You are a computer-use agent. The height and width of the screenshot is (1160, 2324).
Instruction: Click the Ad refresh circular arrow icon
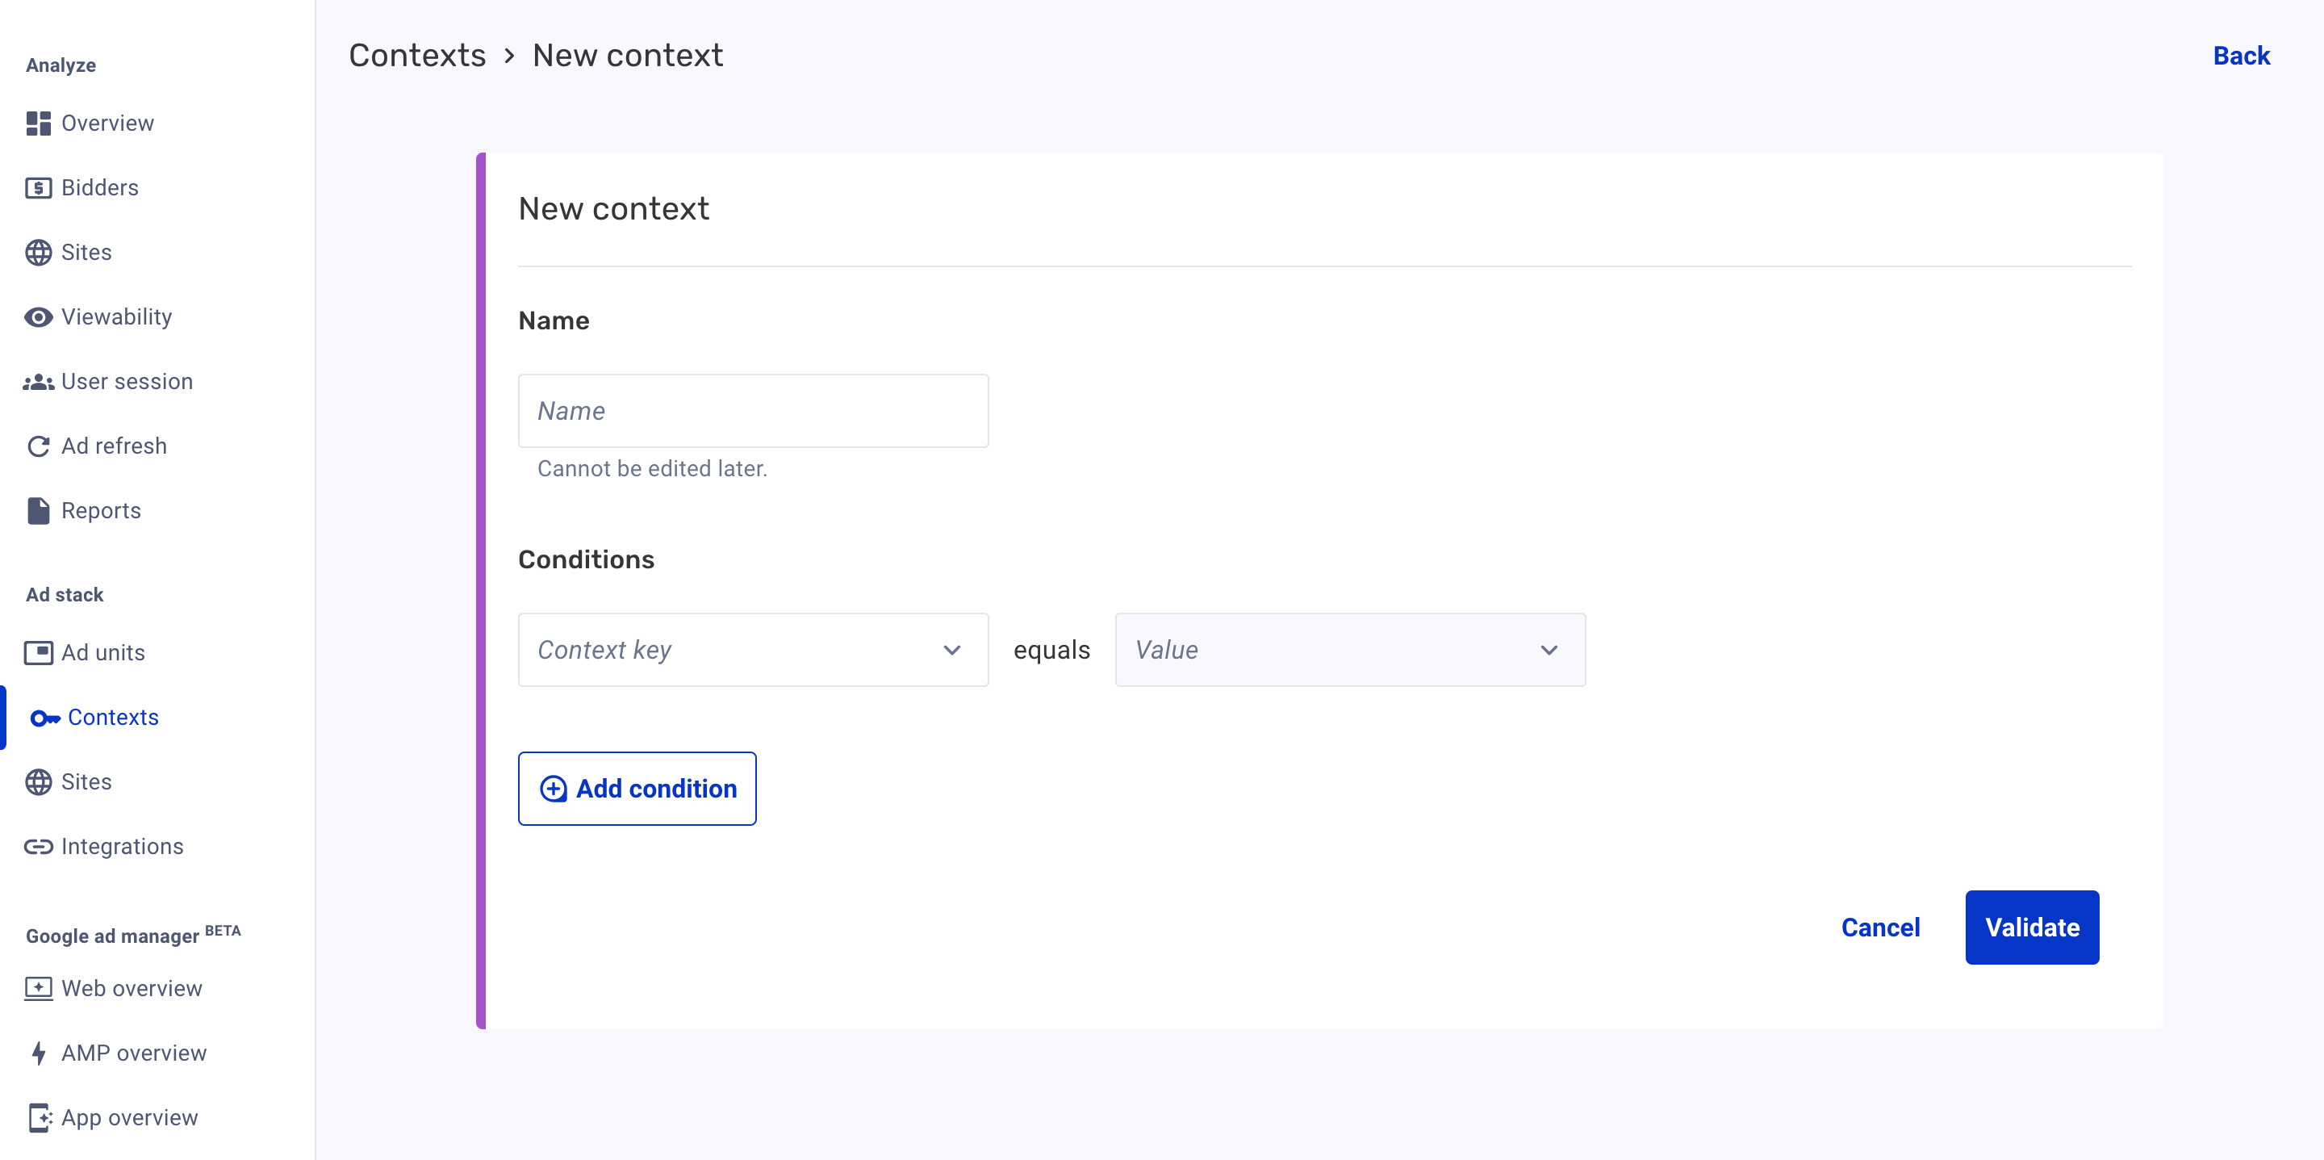[38, 446]
